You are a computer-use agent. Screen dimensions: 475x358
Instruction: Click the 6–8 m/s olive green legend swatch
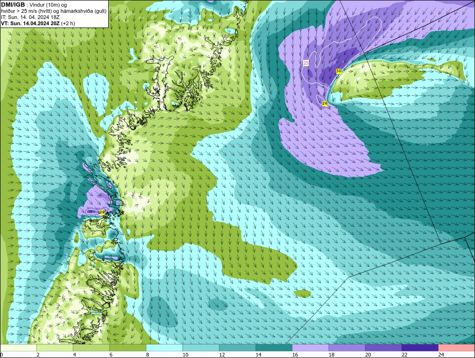click(128, 348)
